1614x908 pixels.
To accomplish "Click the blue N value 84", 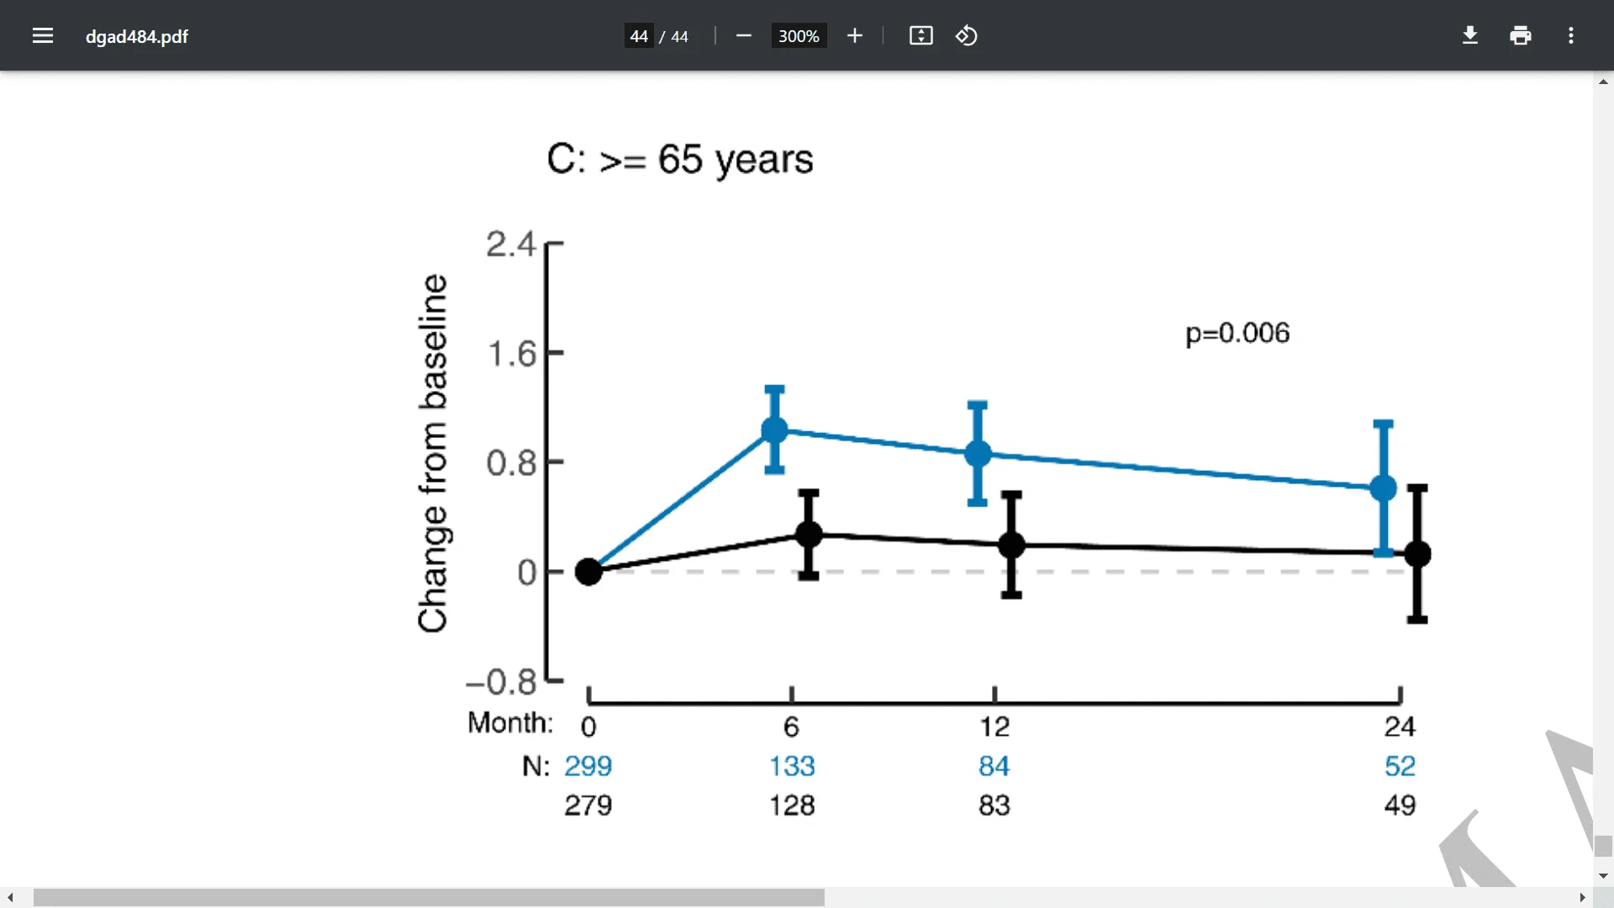I will click(994, 766).
